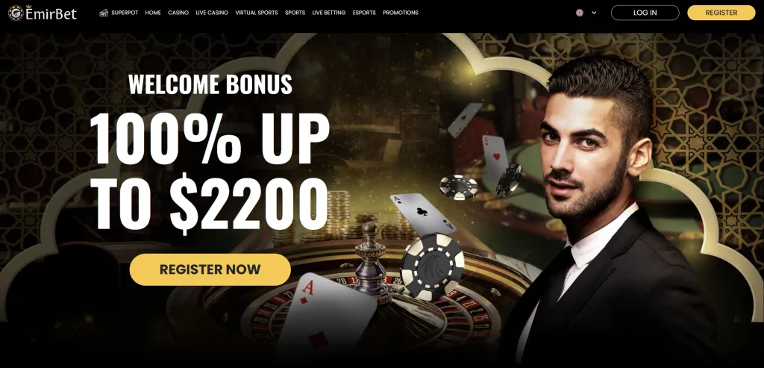View the Promotions page
764x368 pixels.
click(x=401, y=13)
